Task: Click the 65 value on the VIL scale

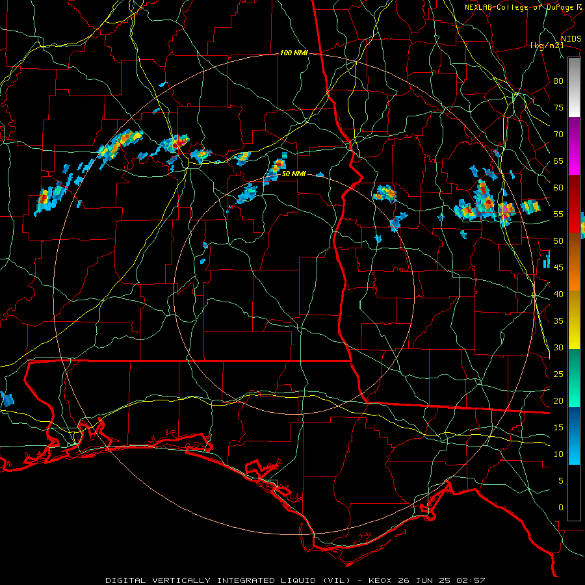Action: [558, 161]
